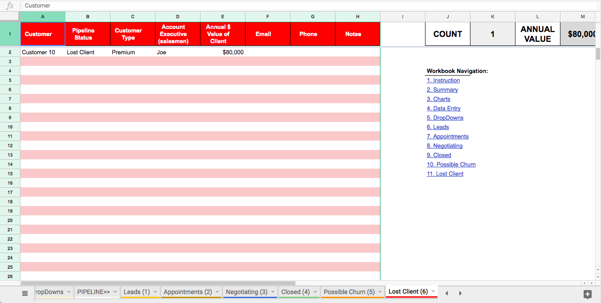601x303 pixels.
Task: Open the Appointments (2) tab dropdown arrow
Action: [x=217, y=292]
